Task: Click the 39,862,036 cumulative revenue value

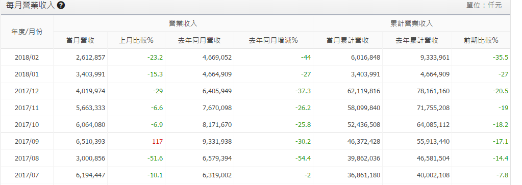Action: [364, 158]
